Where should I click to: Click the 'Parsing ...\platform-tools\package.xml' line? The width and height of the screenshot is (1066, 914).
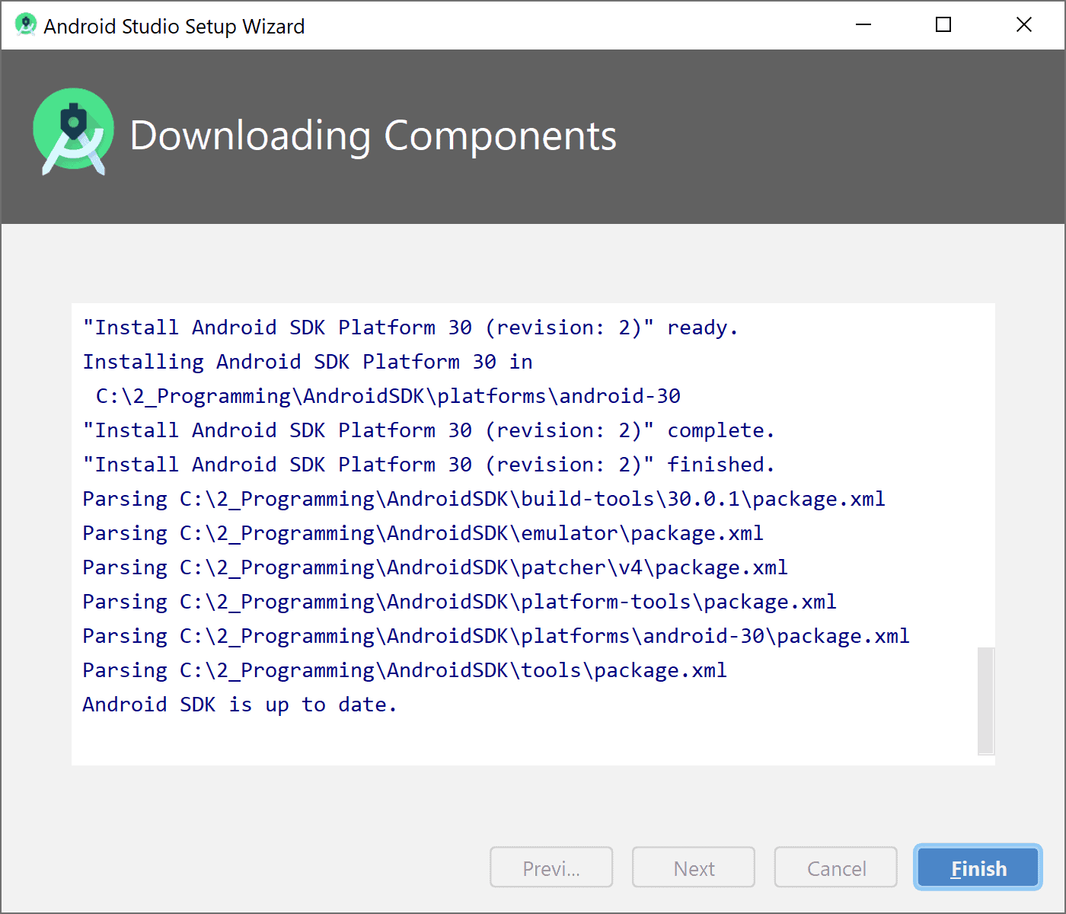(459, 602)
